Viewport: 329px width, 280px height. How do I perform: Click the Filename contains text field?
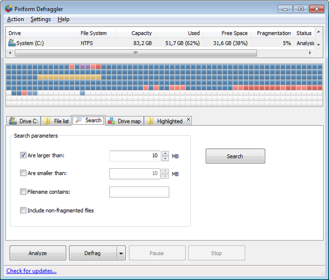[139, 192]
